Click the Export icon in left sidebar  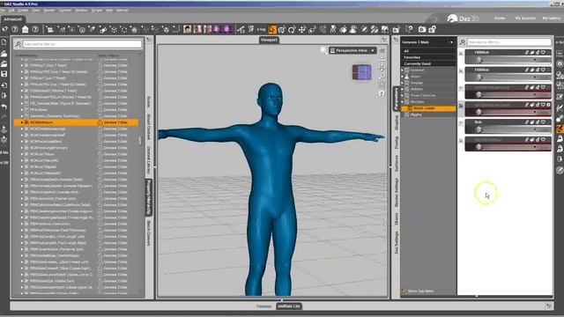pos(4,96)
